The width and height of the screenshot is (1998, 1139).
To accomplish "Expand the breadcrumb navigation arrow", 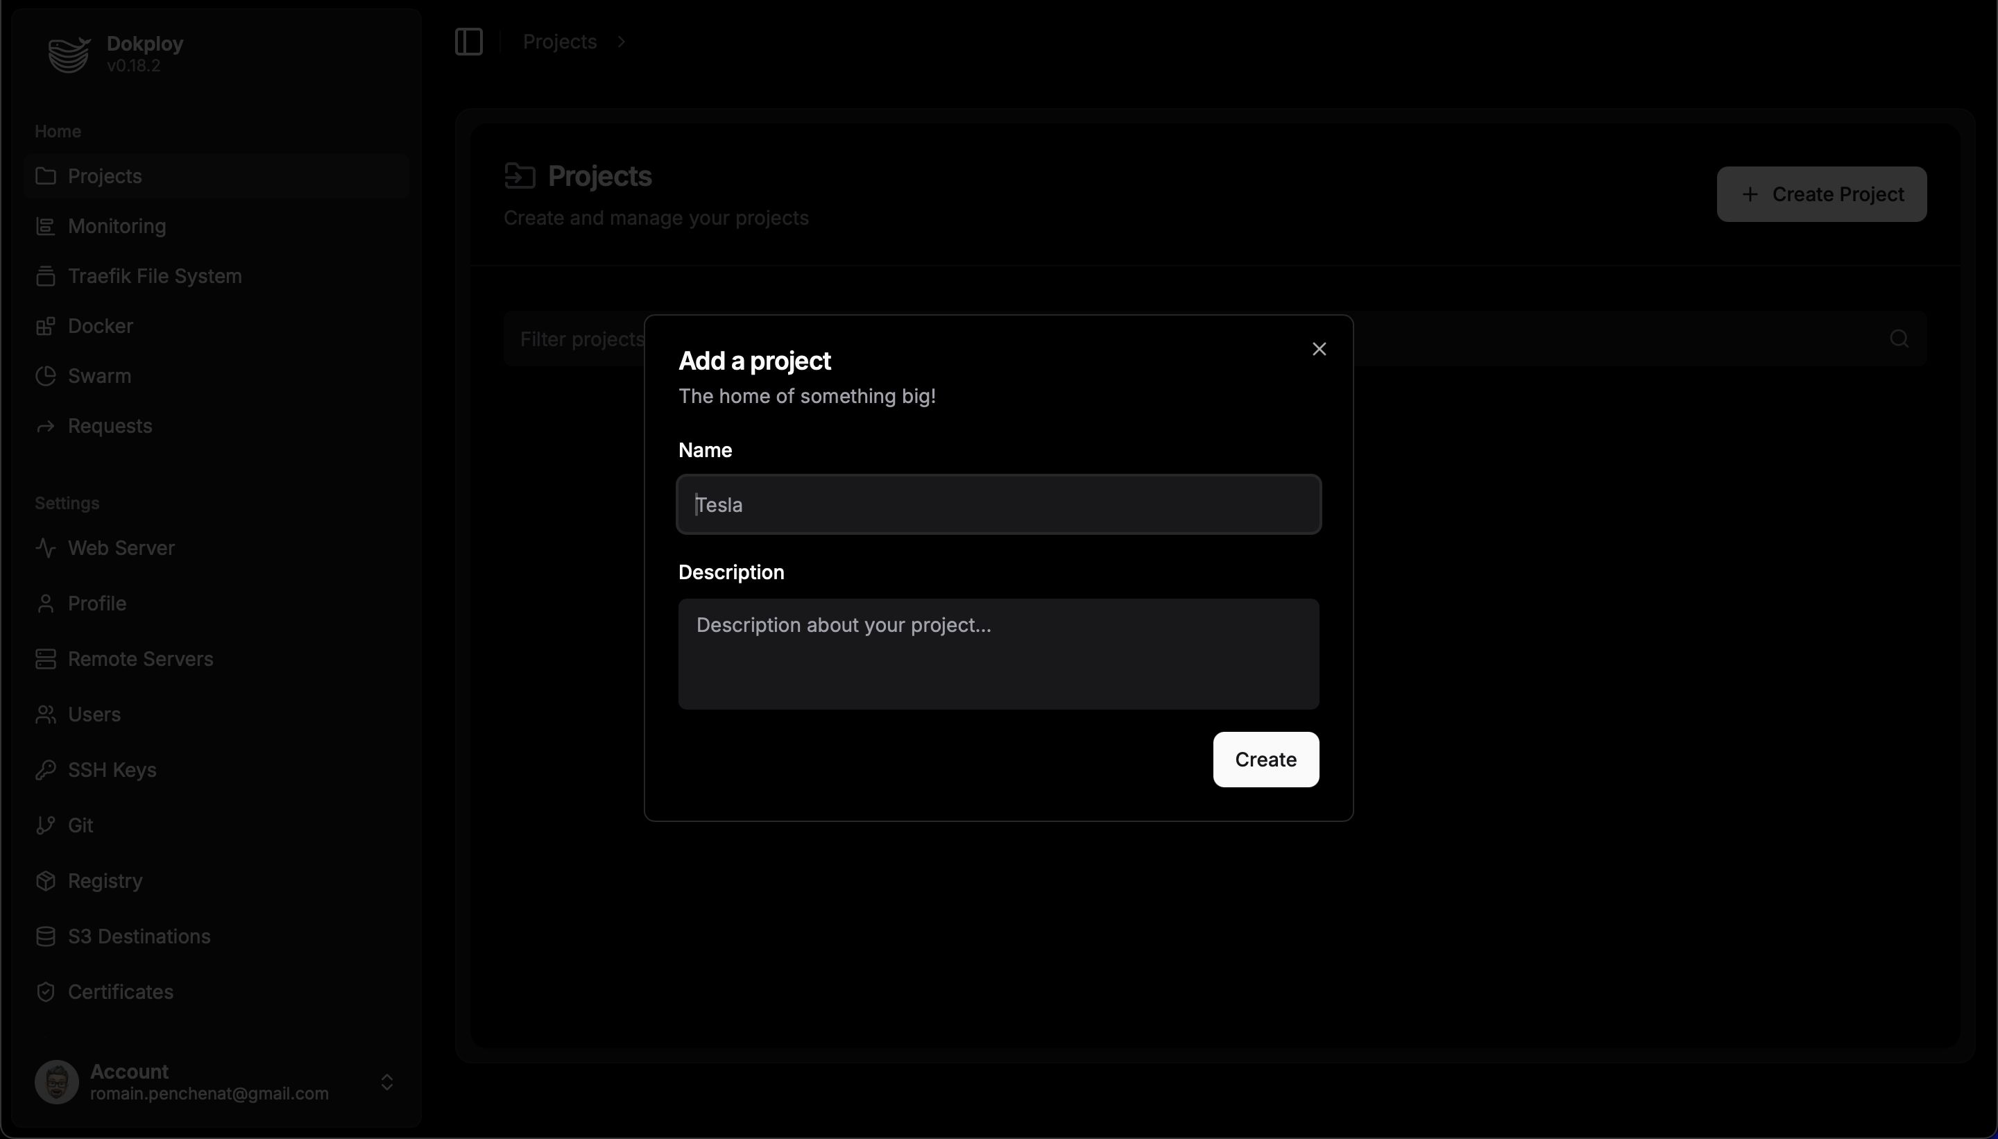I will point(620,41).
